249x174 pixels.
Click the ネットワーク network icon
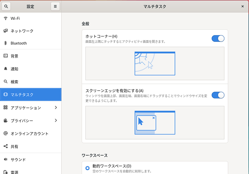(x=5, y=31)
